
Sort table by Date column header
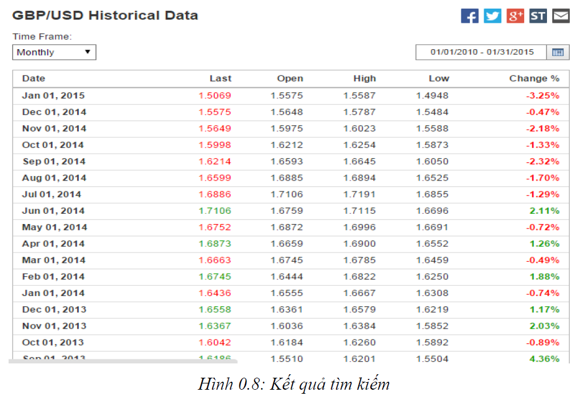tap(33, 79)
